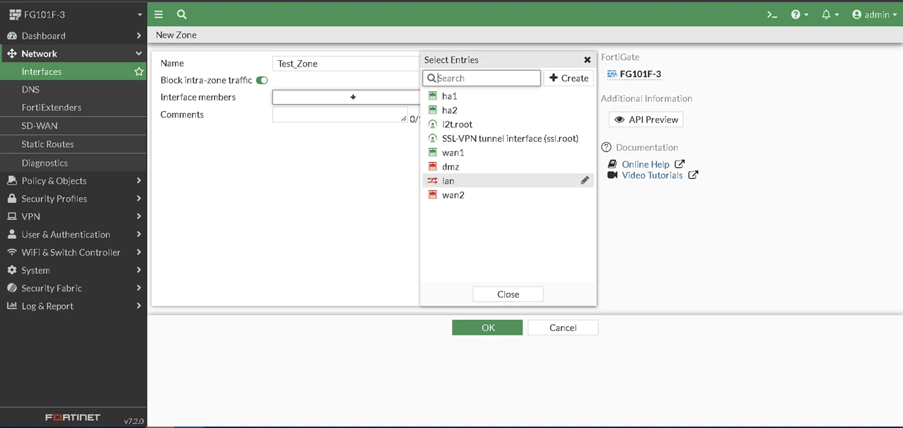The image size is (903, 428).
Task: Click the VPN monitor icon
Action: coord(11,216)
